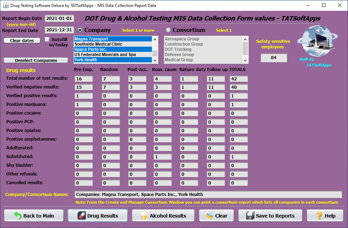This screenshot has width=348, height=228.
Task: Click the question mark icon on Help
Action: (x=319, y=215)
